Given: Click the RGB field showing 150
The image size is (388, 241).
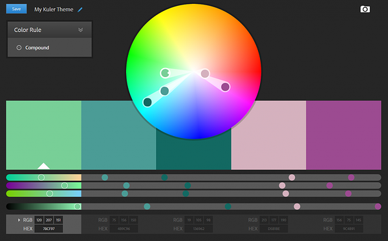Looking at the screenshot, I should click(133, 220).
